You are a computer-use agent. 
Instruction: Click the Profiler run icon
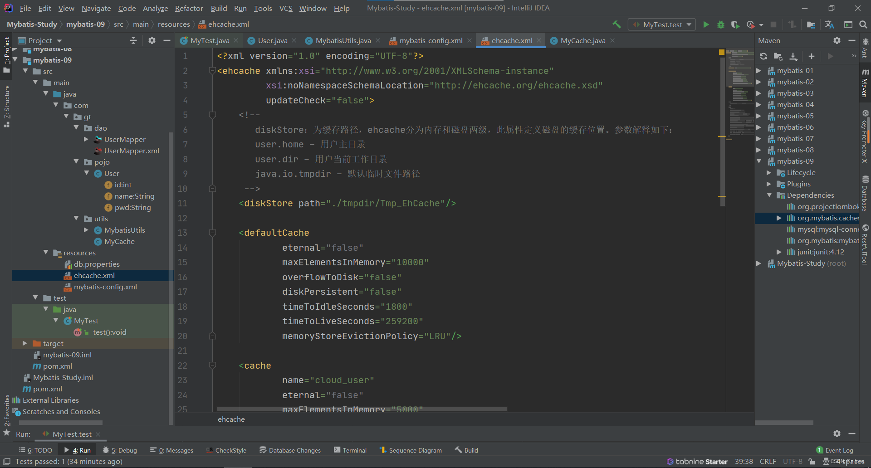751,24
